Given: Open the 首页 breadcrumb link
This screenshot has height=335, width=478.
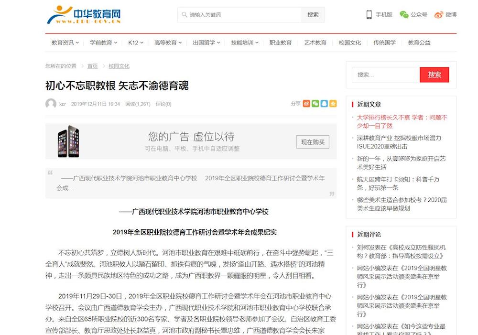Looking at the screenshot, I should (92, 66).
